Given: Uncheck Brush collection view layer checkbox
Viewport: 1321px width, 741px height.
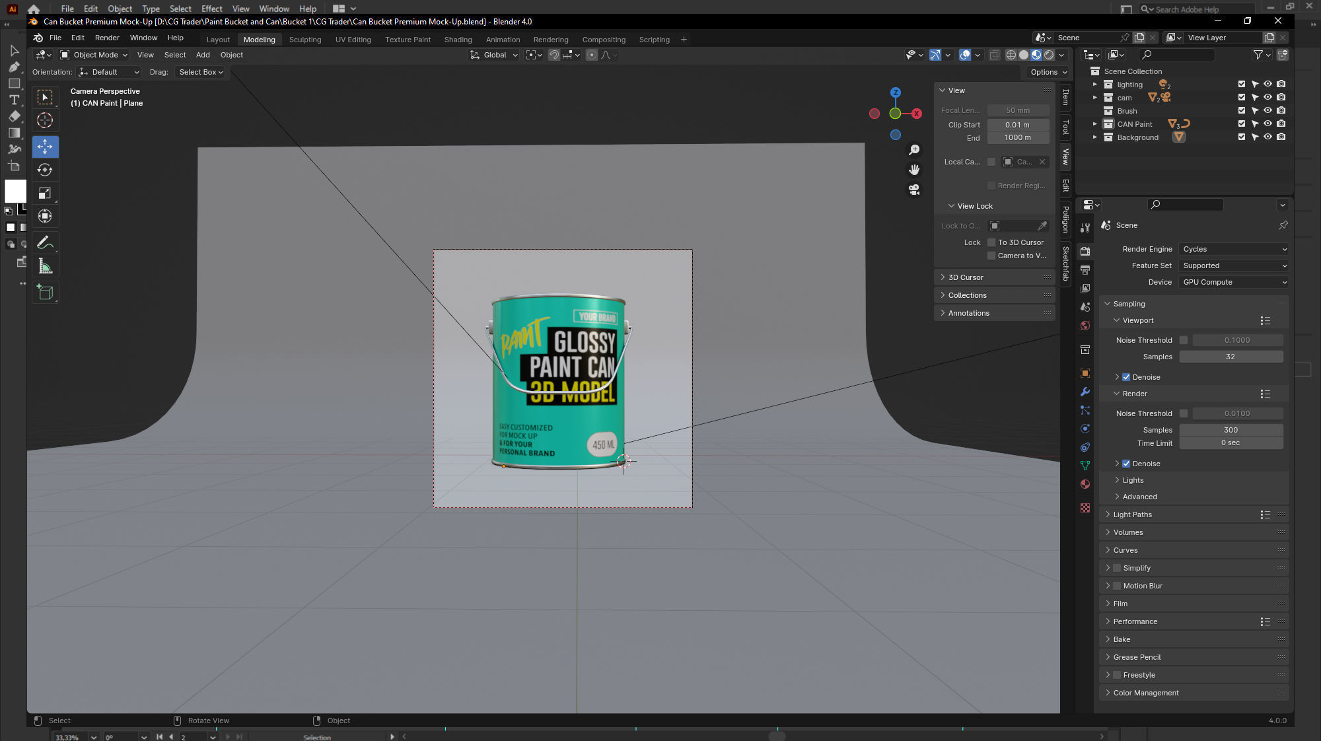Looking at the screenshot, I should (x=1242, y=111).
